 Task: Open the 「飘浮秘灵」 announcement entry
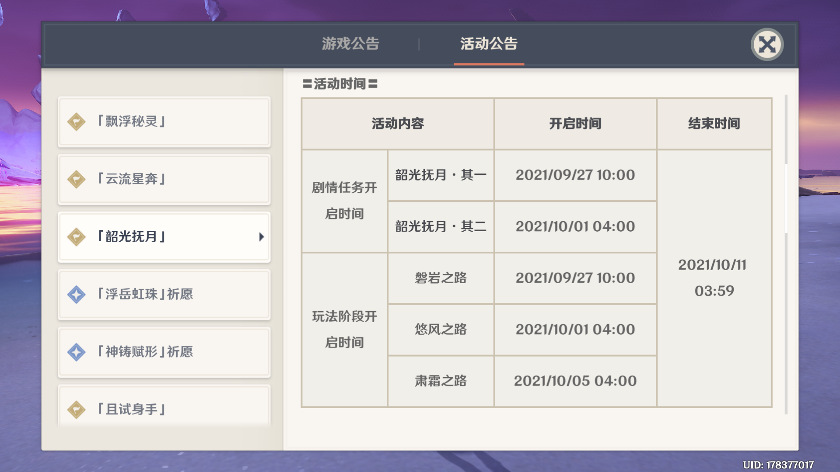pos(164,121)
